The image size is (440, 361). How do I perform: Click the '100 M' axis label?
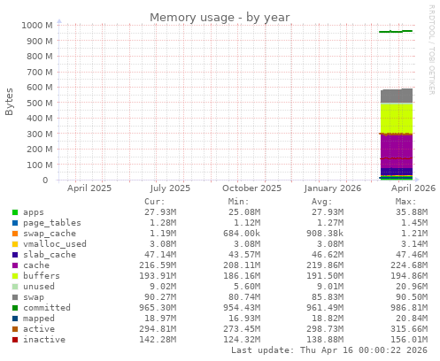pos(40,165)
